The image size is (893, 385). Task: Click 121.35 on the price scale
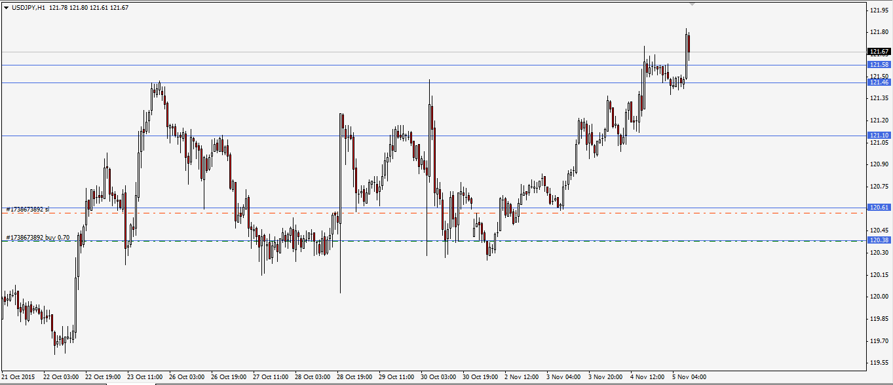[x=879, y=98]
